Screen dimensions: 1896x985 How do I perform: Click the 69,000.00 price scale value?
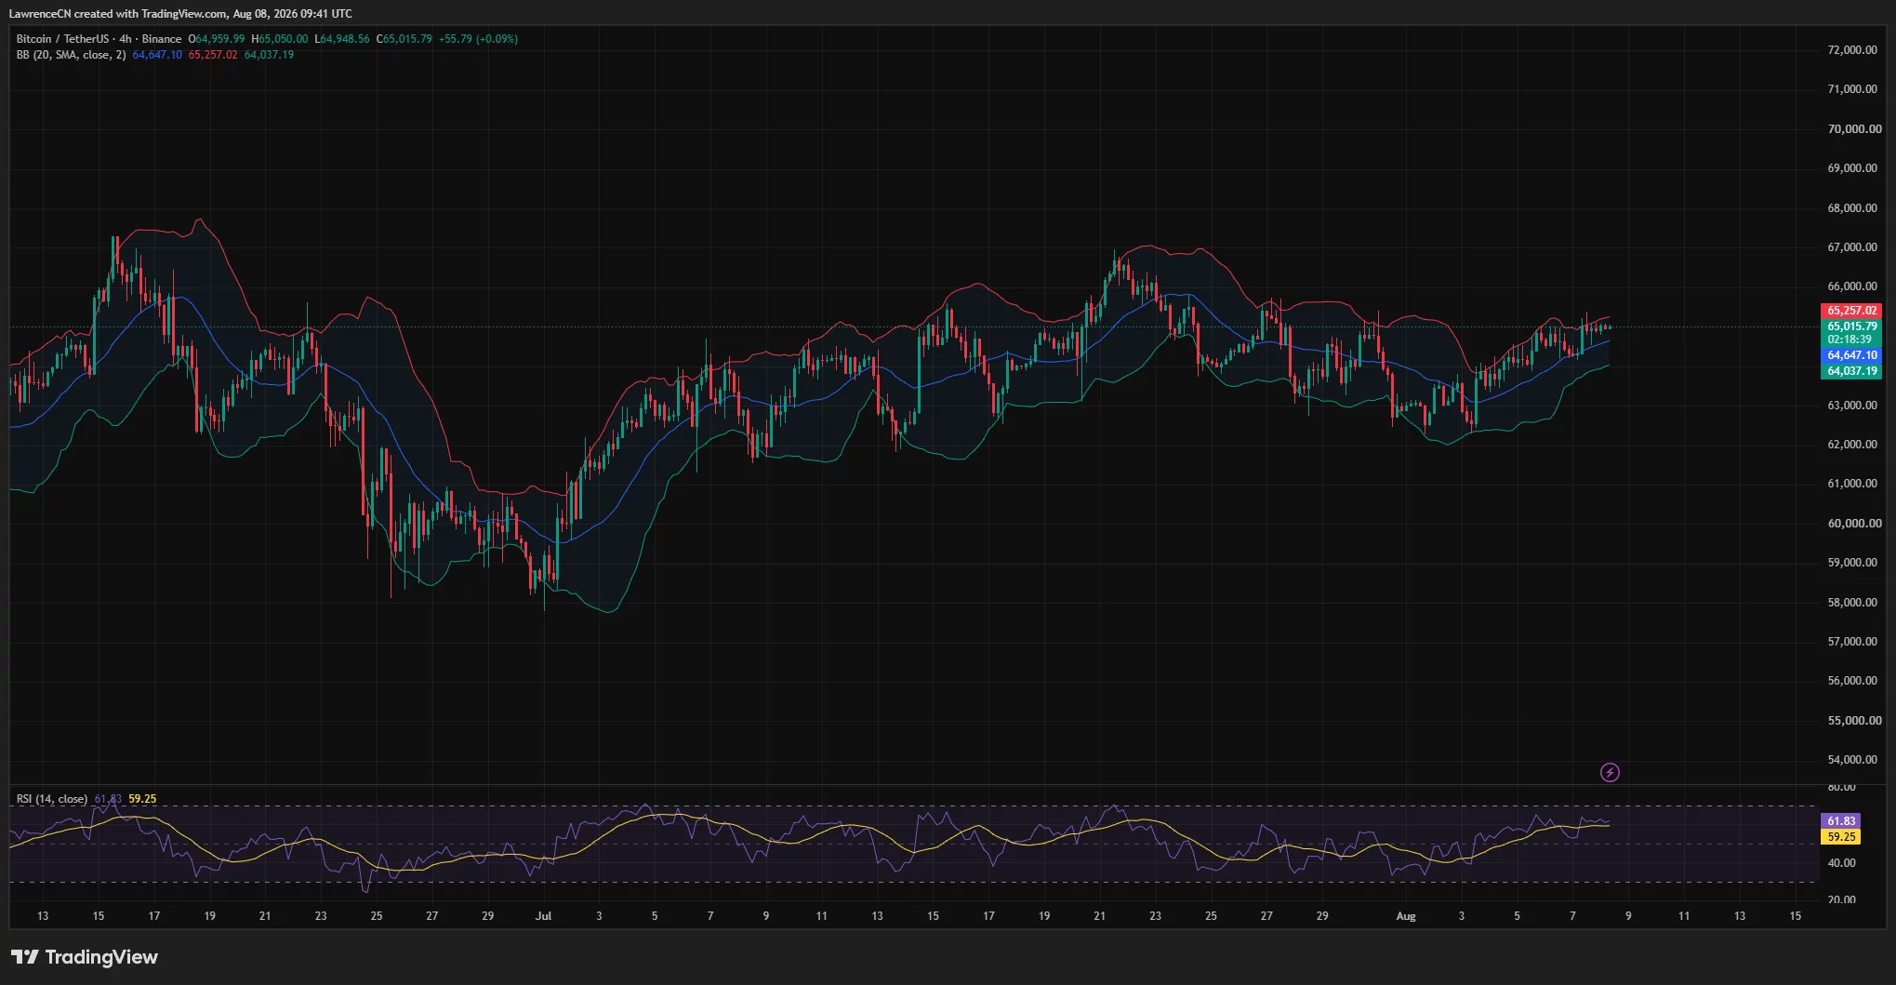click(x=1852, y=168)
